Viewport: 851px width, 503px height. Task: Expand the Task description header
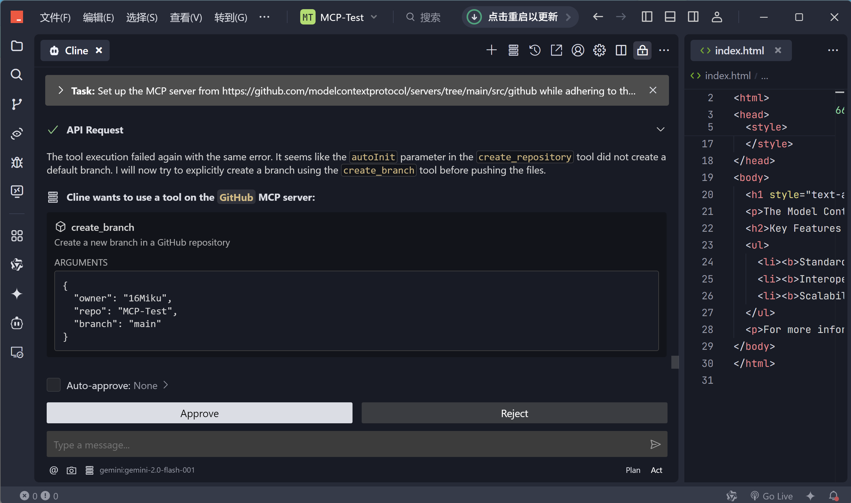[61, 91]
